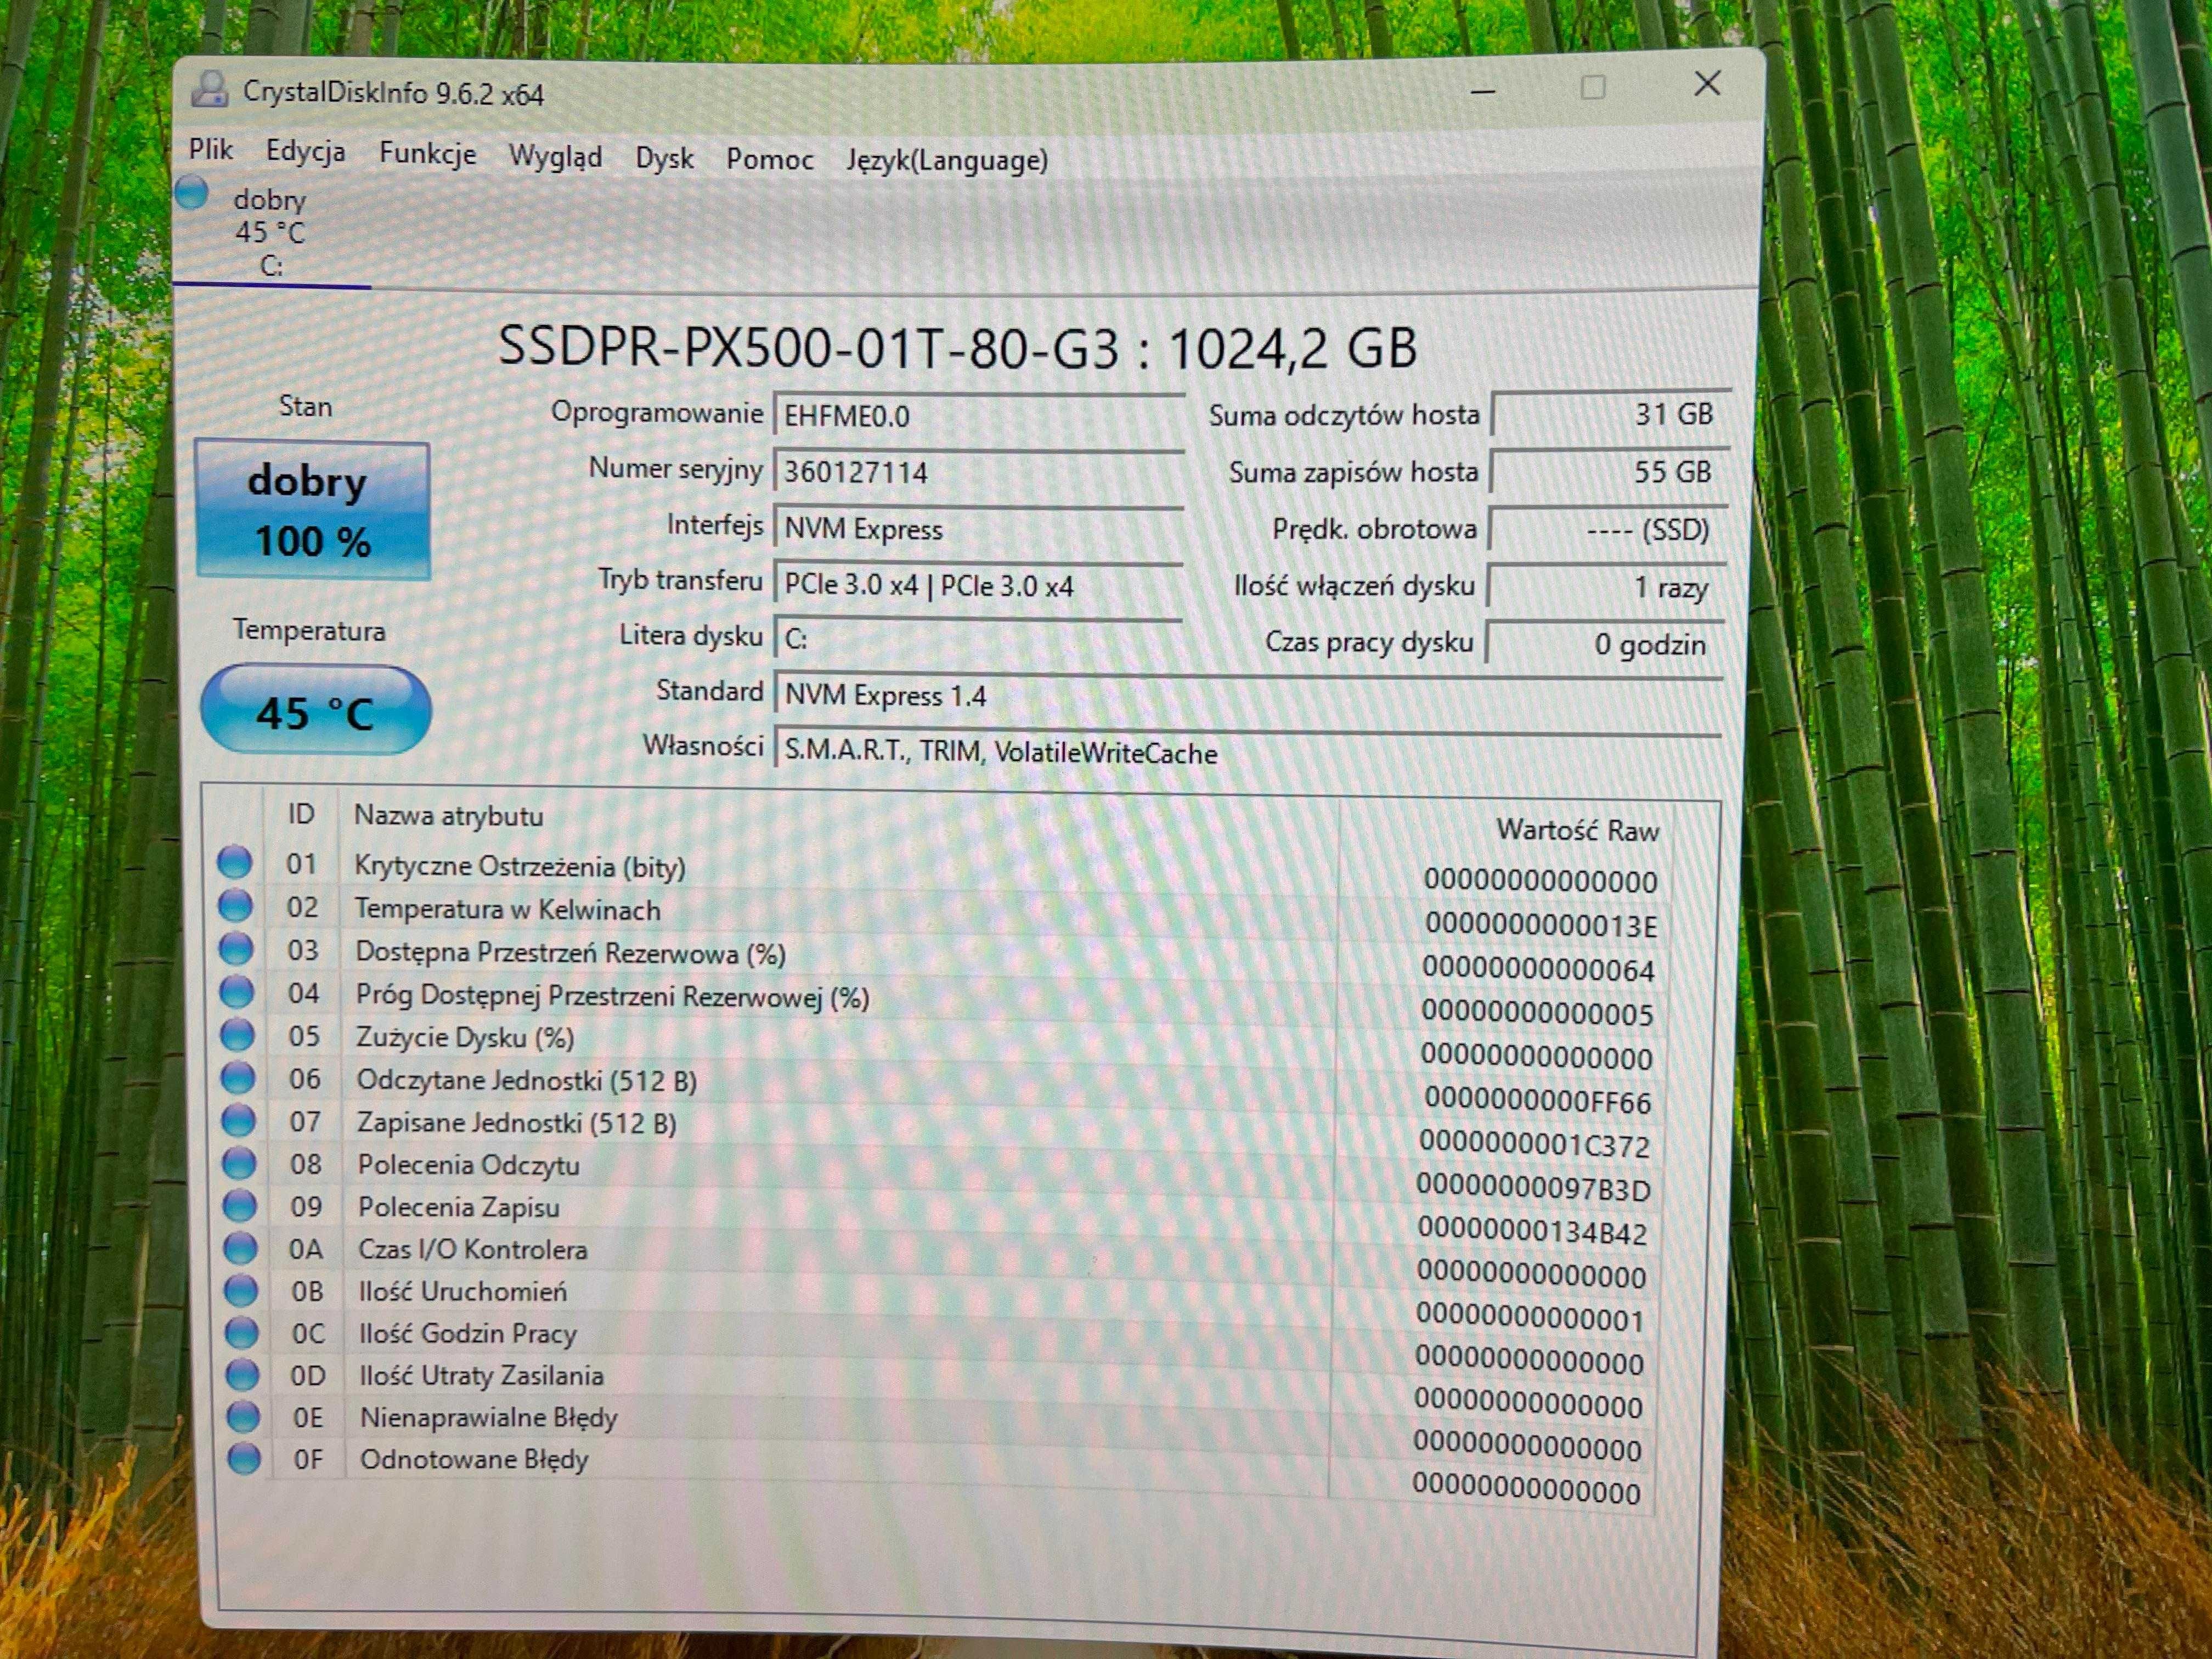Screen dimensions: 2212x1659
Task: Click raw value 0000000000FF66
Action: [1537, 1101]
